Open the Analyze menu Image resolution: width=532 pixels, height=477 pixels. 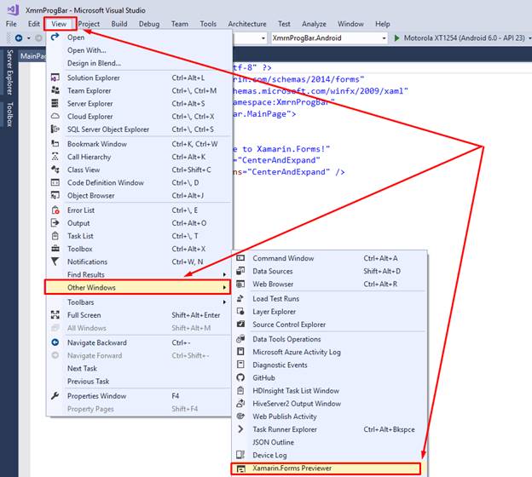(x=314, y=24)
